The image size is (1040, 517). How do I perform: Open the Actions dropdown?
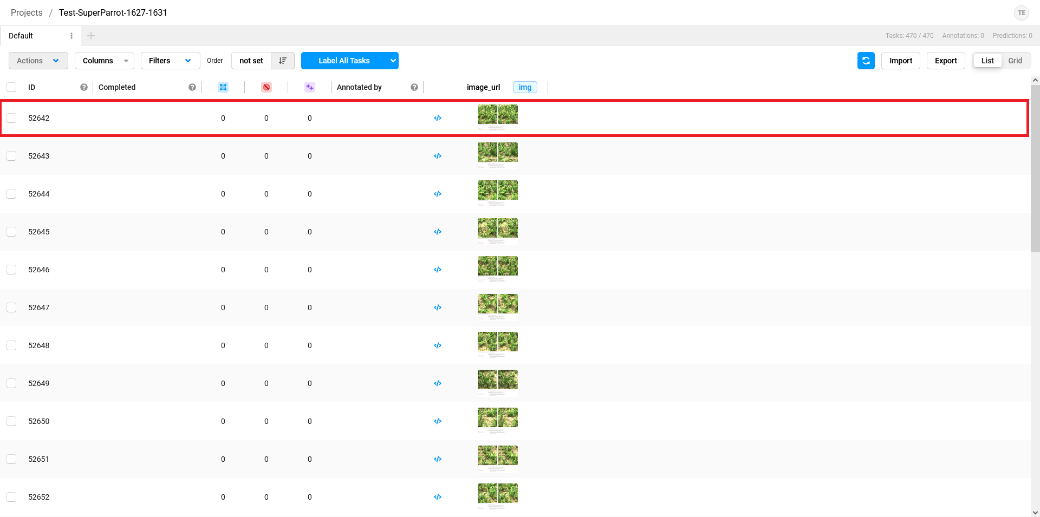pyautogui.click(x=38, y=61)
